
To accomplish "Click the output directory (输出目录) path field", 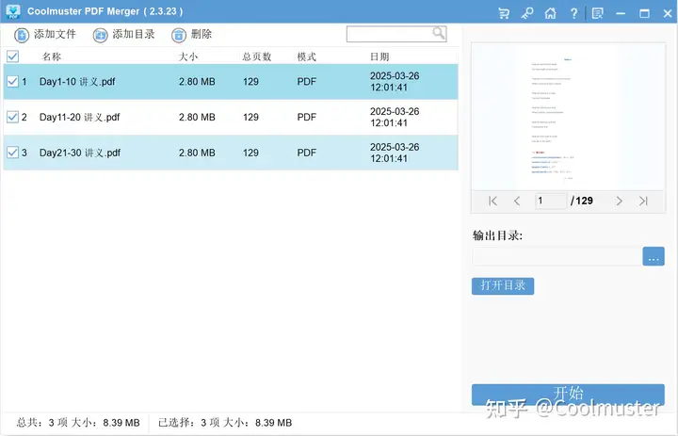I will pyautogui.click(x=557, y=256).
